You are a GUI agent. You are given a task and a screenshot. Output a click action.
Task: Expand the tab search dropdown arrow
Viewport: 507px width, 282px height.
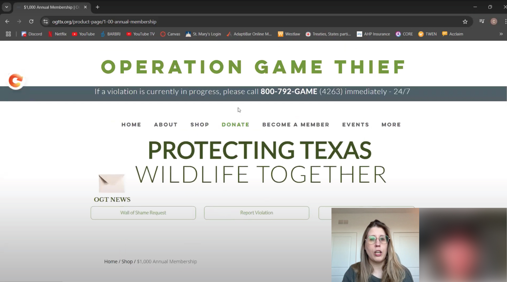tap(6, 7)
